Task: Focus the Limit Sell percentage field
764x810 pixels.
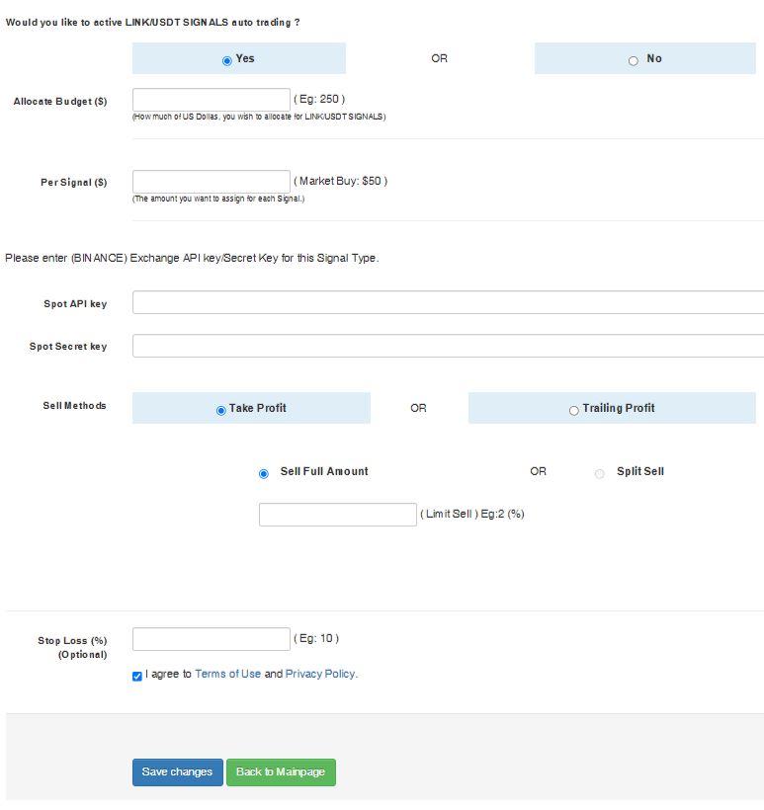Action: [x=338, y=515]
